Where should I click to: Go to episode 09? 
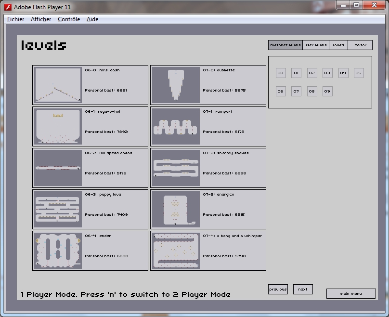[327, 91]
